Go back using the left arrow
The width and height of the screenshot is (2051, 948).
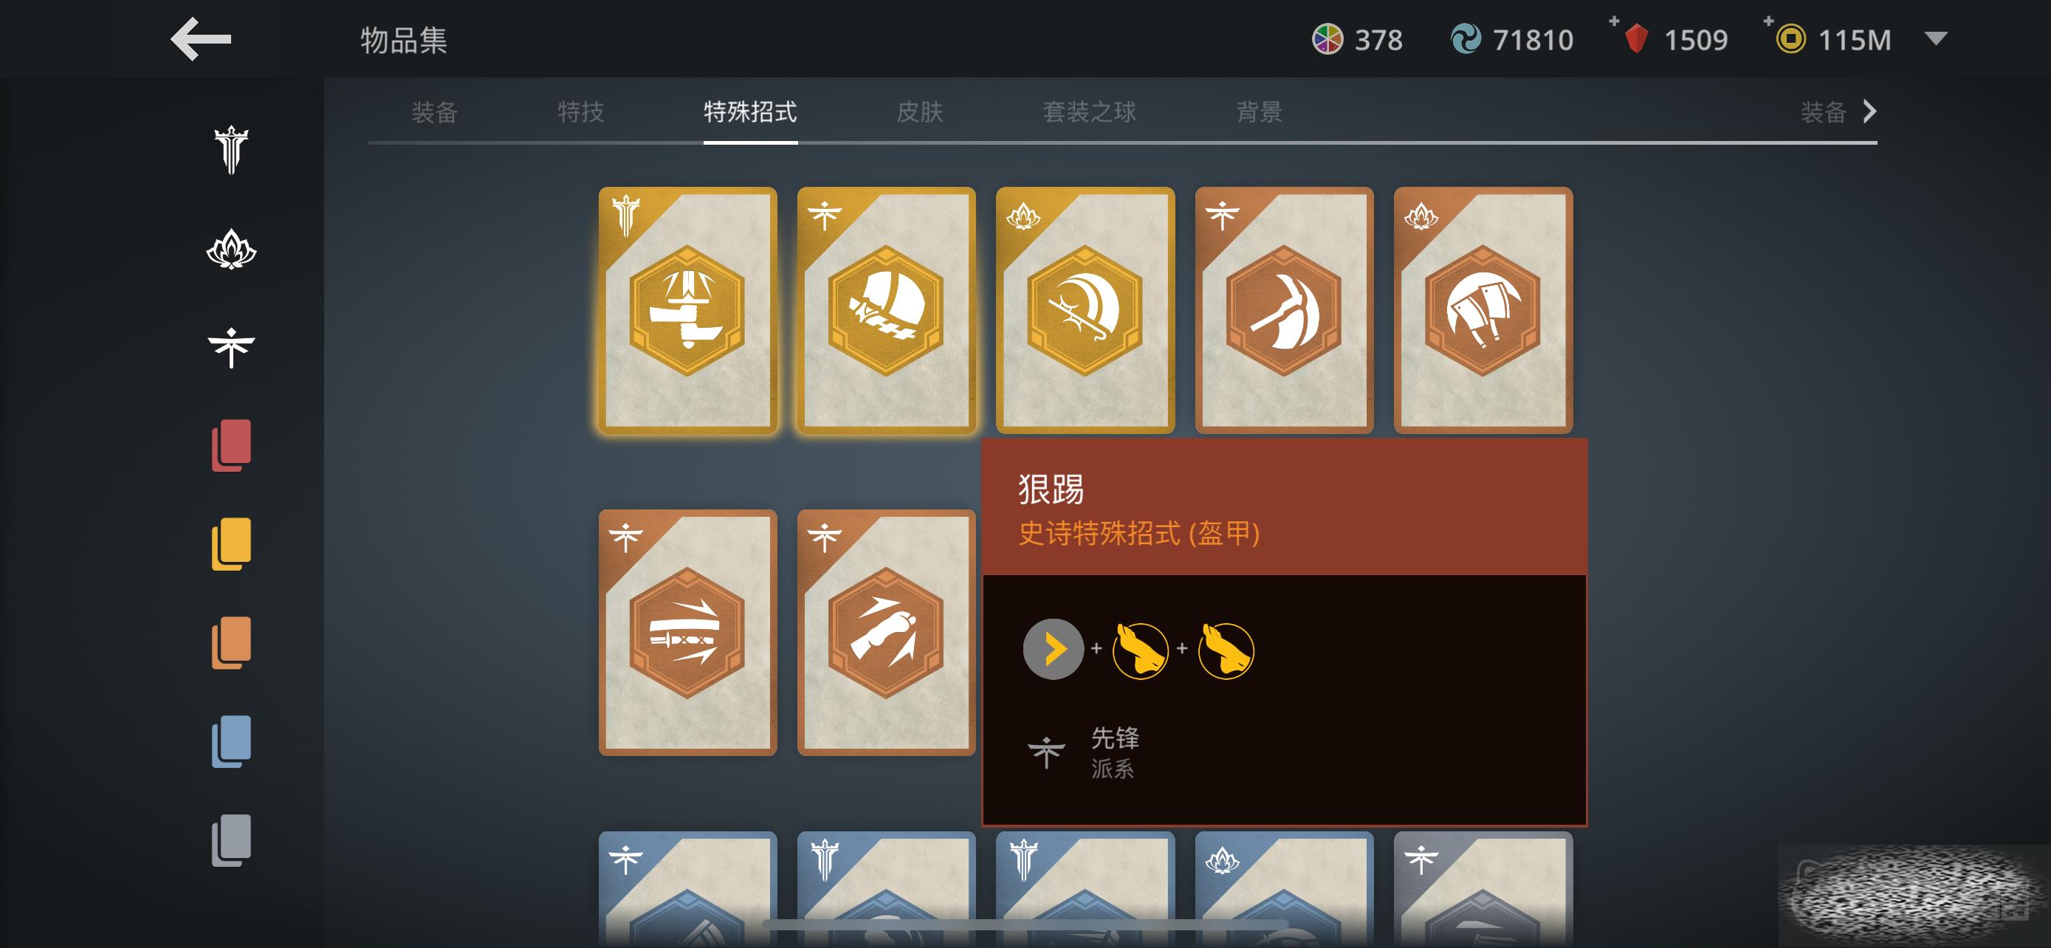coord(201,39)
